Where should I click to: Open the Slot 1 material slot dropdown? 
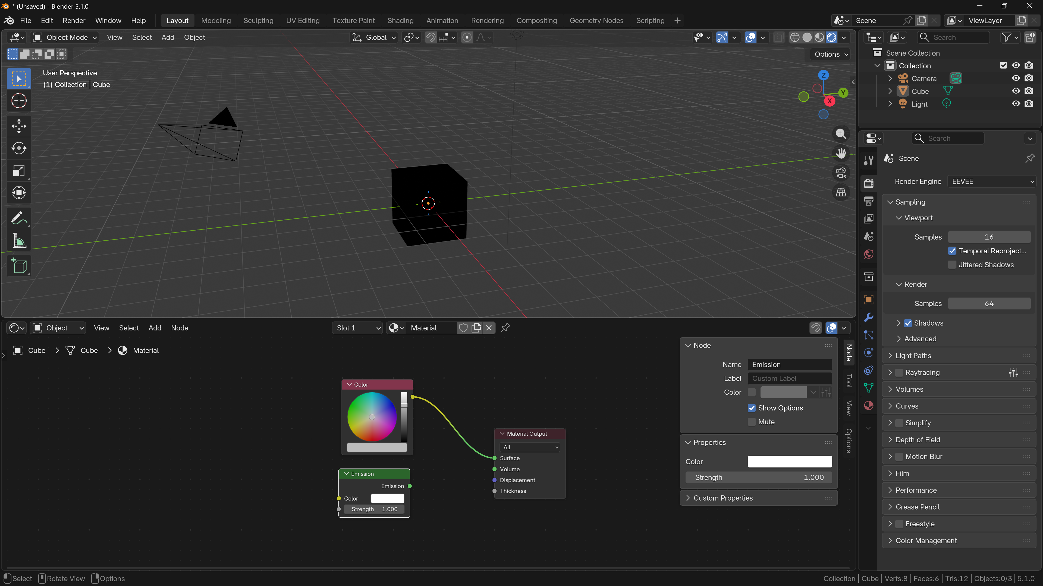point(357,328)
